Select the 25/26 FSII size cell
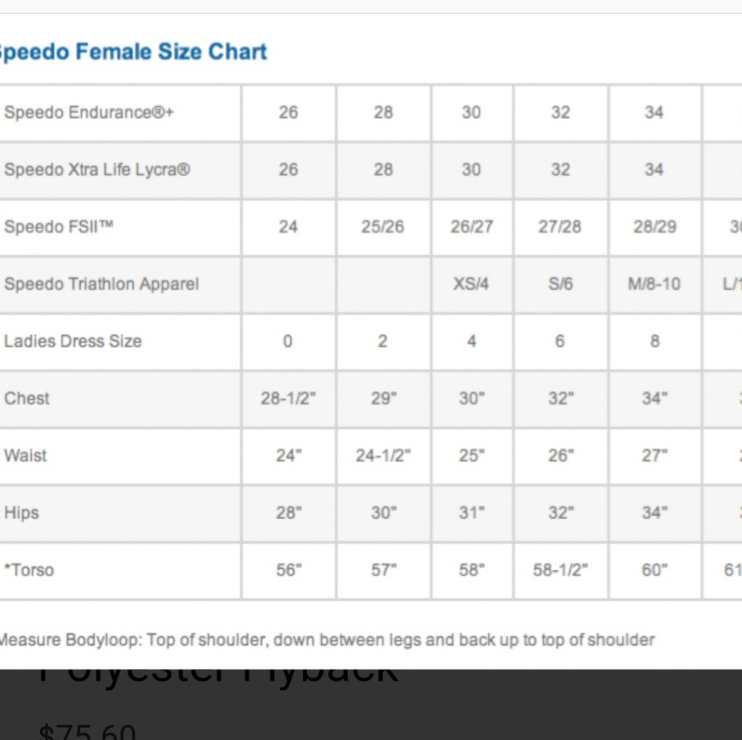This screenshot has width=742, height=740. [x=382, y=226]
